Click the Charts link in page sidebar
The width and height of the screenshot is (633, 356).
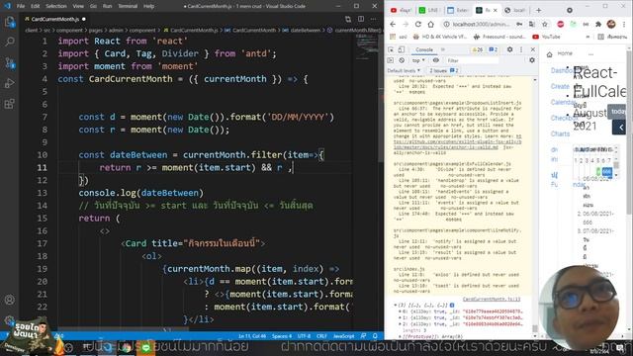click(x=560, y=133)
